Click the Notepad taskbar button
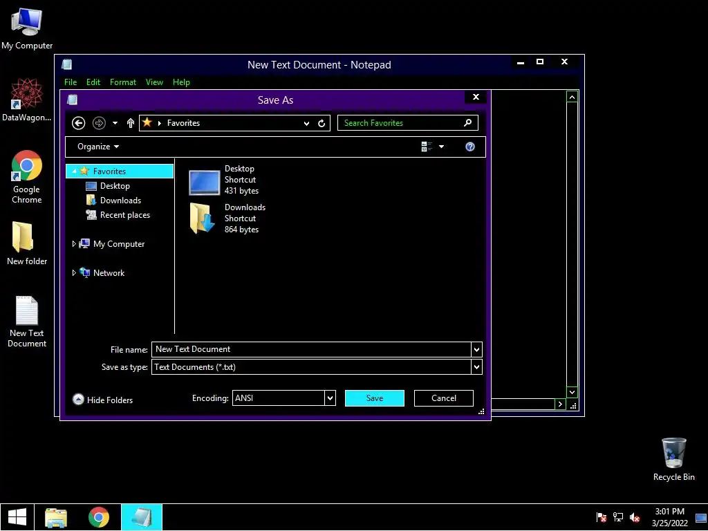 click(142, 517)
